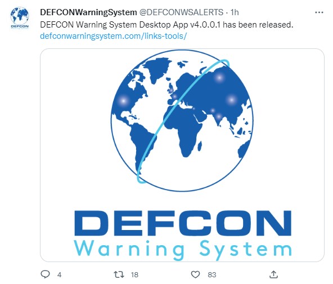This screenshot has width=333, height=284.
Task: Click the small DEFCON label under the avatar globe
Action: tap(20, 26)
